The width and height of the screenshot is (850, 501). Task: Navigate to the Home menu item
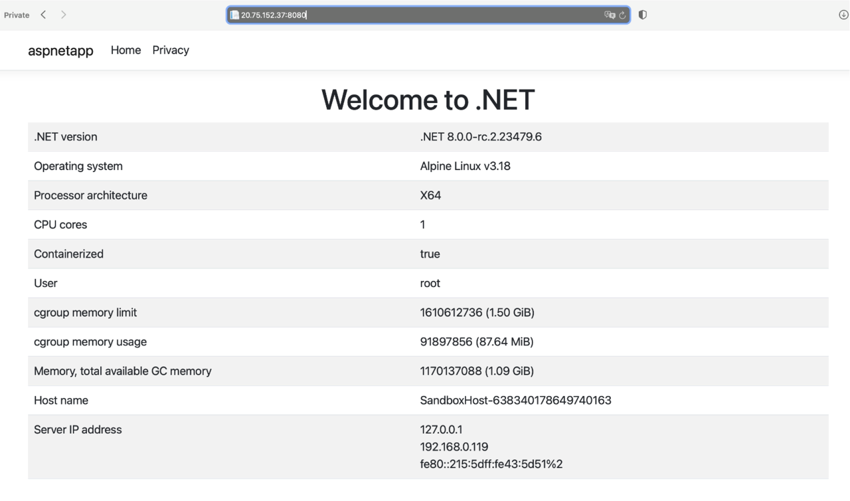coord(126,50)
